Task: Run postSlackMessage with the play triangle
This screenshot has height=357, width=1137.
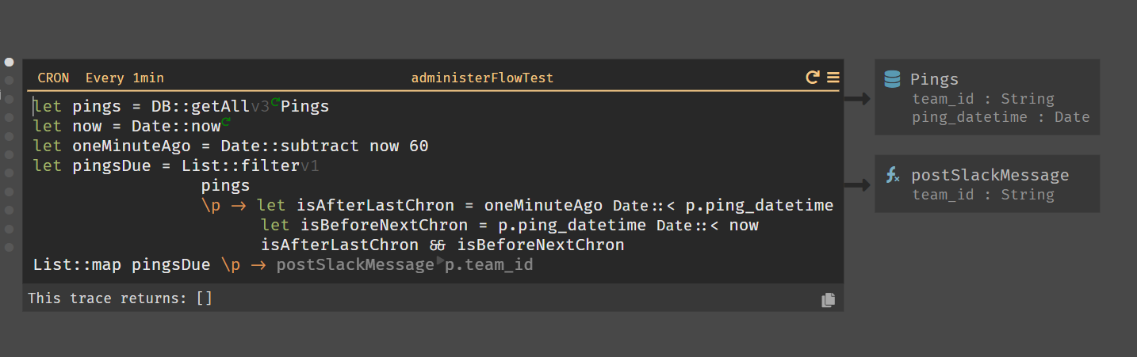Action: point(440,260)
